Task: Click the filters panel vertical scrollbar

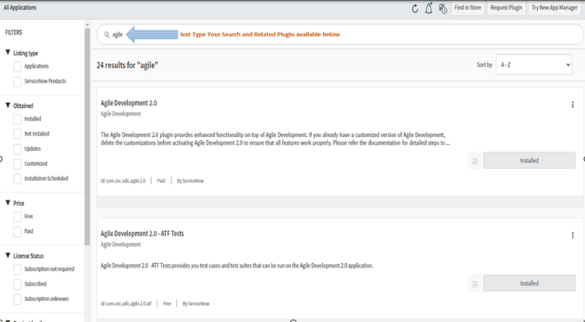Action: click(88, 136)
